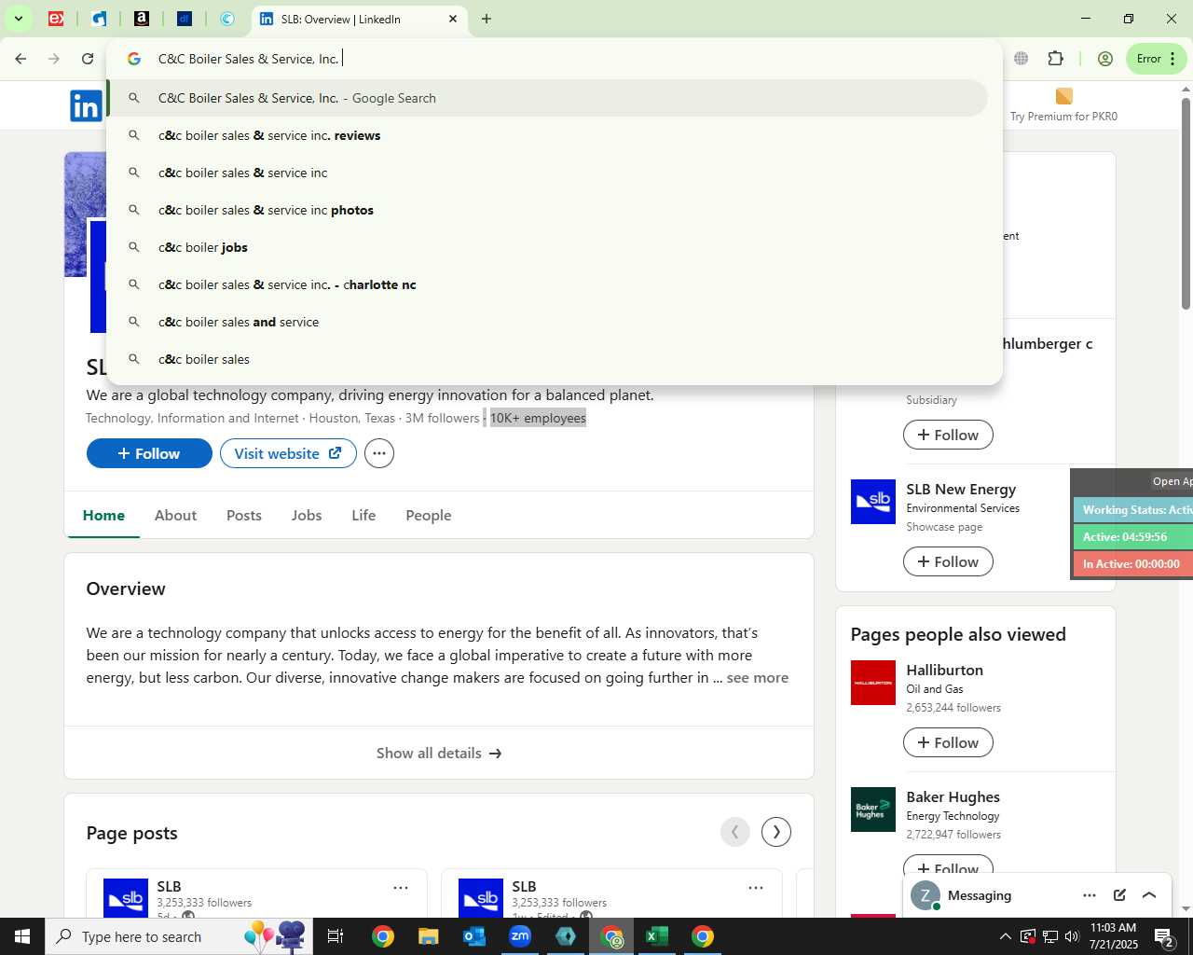
Task: Open the Halliburton company page
Action: pos(944,671)
